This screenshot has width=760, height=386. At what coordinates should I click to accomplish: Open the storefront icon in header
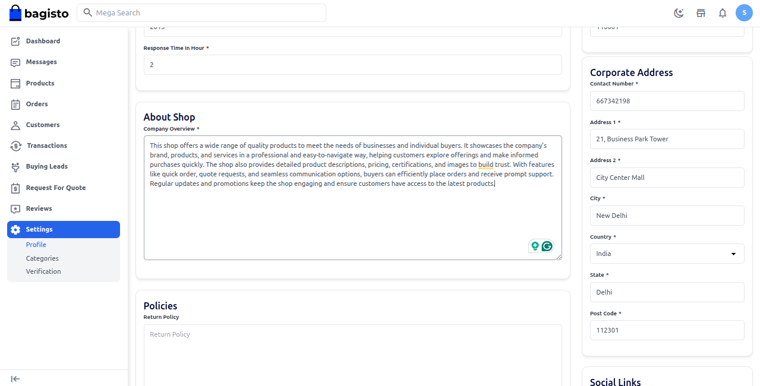click(701, 13)
